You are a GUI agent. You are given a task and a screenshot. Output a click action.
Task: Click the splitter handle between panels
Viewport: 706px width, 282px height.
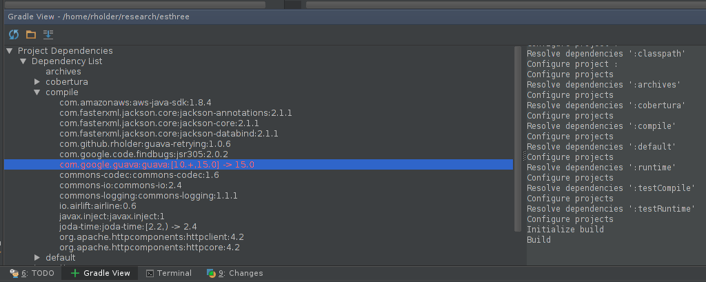(x=524, y=156)
